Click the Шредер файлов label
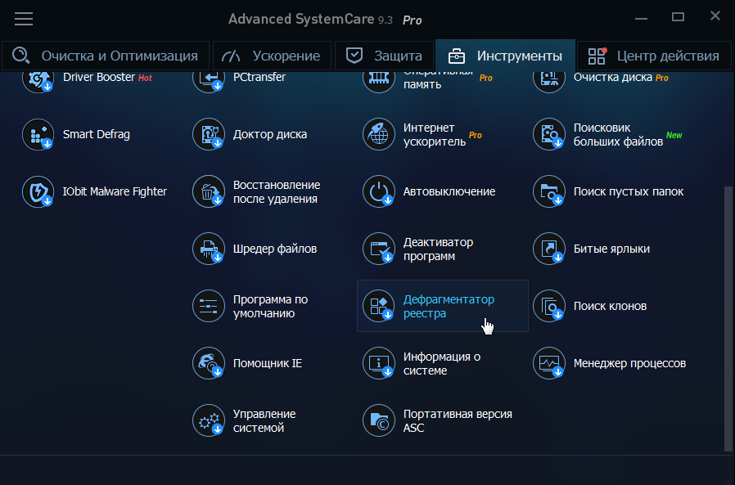This screenshot has height=485, width=735. pyautogui.click(x=275, y=249)
